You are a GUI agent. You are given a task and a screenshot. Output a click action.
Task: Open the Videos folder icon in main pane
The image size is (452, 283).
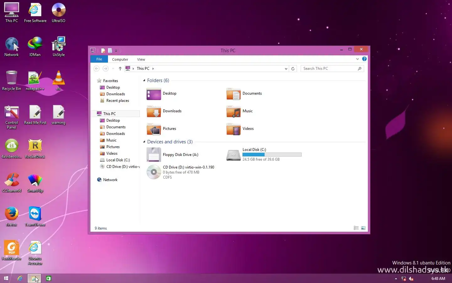tap(234, 129)
